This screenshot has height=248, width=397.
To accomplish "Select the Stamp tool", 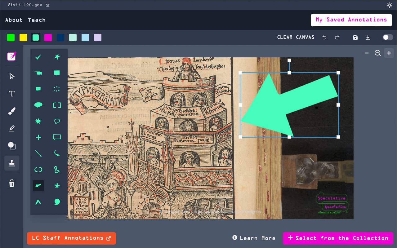I will tap(12, 163).
